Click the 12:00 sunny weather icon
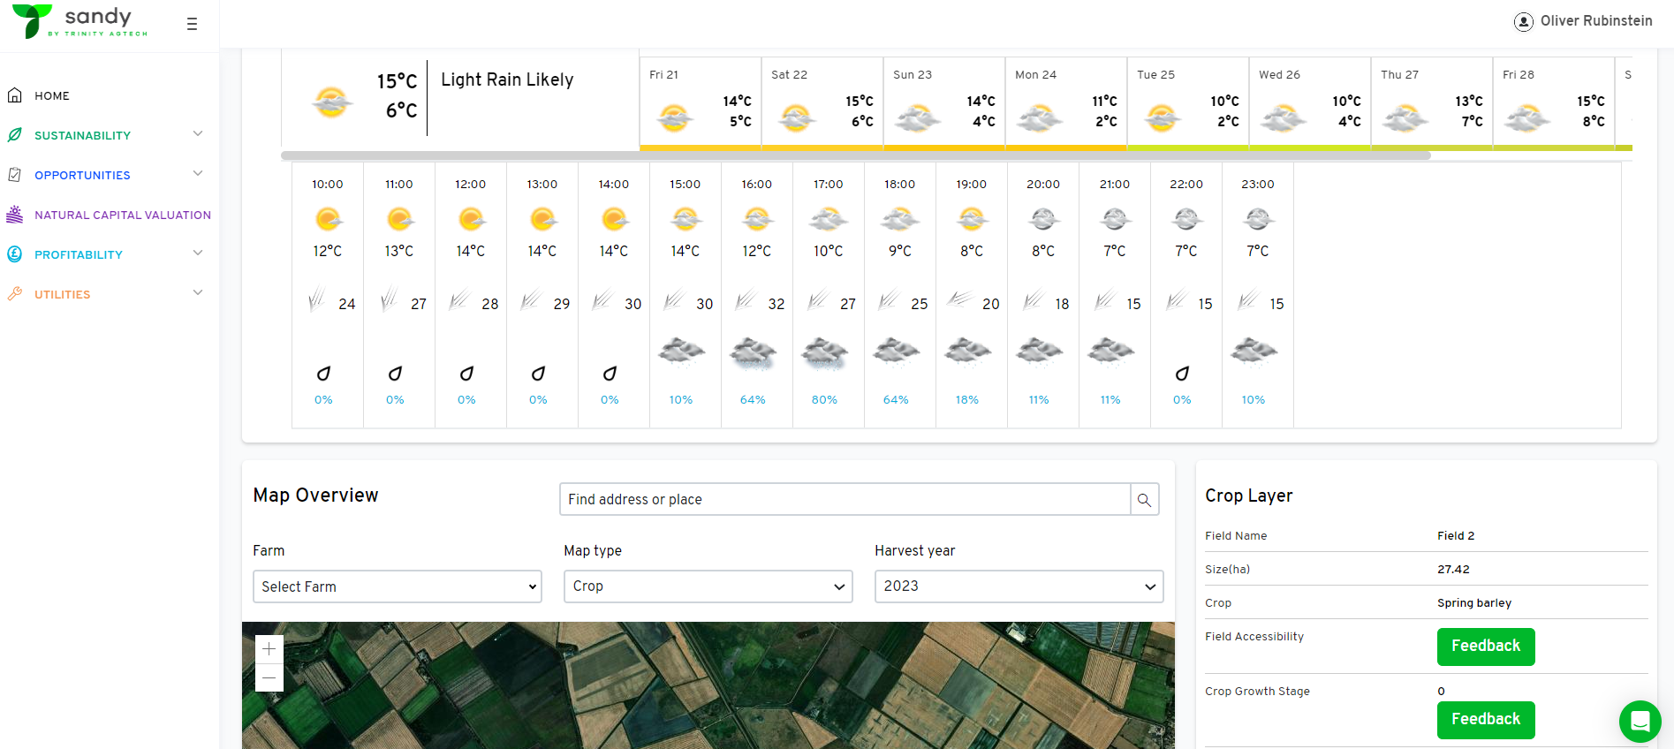Image resolution: width=1674 pixels, height=749 pixels. tap(471, 218)
